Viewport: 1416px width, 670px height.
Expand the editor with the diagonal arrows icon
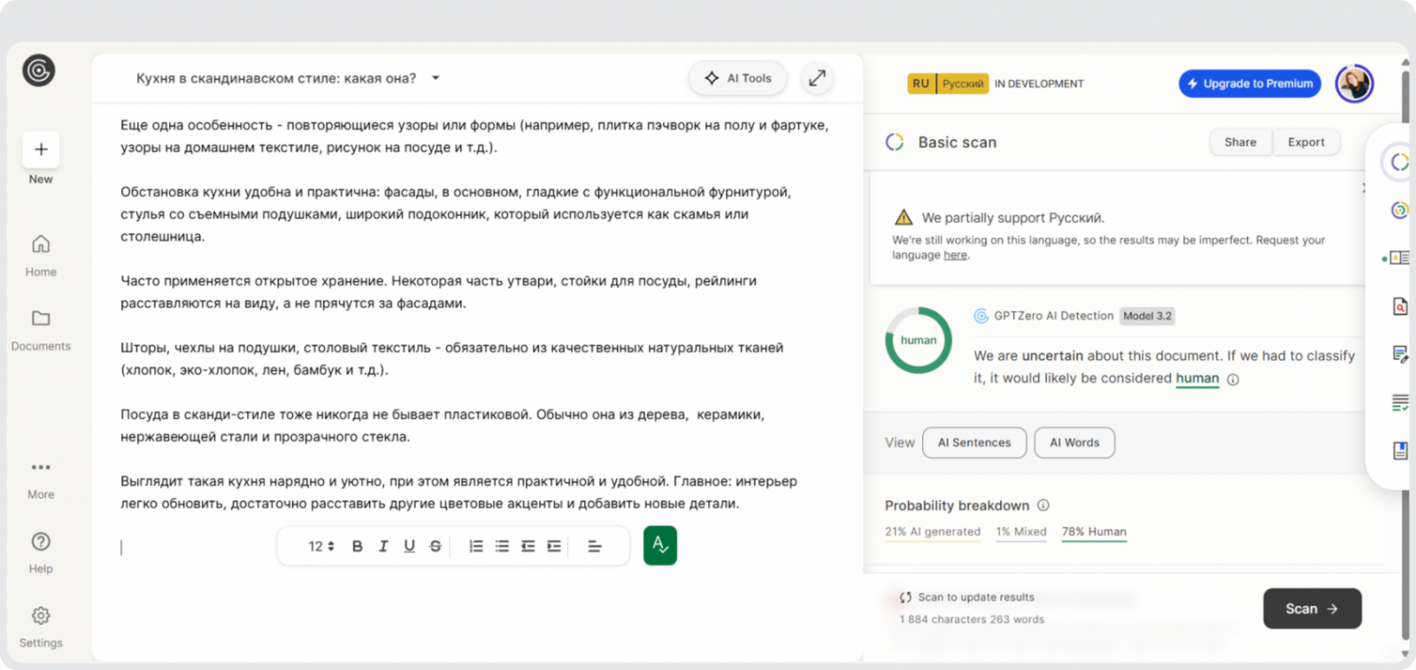817,78
